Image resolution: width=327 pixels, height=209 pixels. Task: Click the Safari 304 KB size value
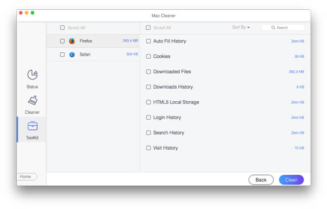click(x=132, y=54)
